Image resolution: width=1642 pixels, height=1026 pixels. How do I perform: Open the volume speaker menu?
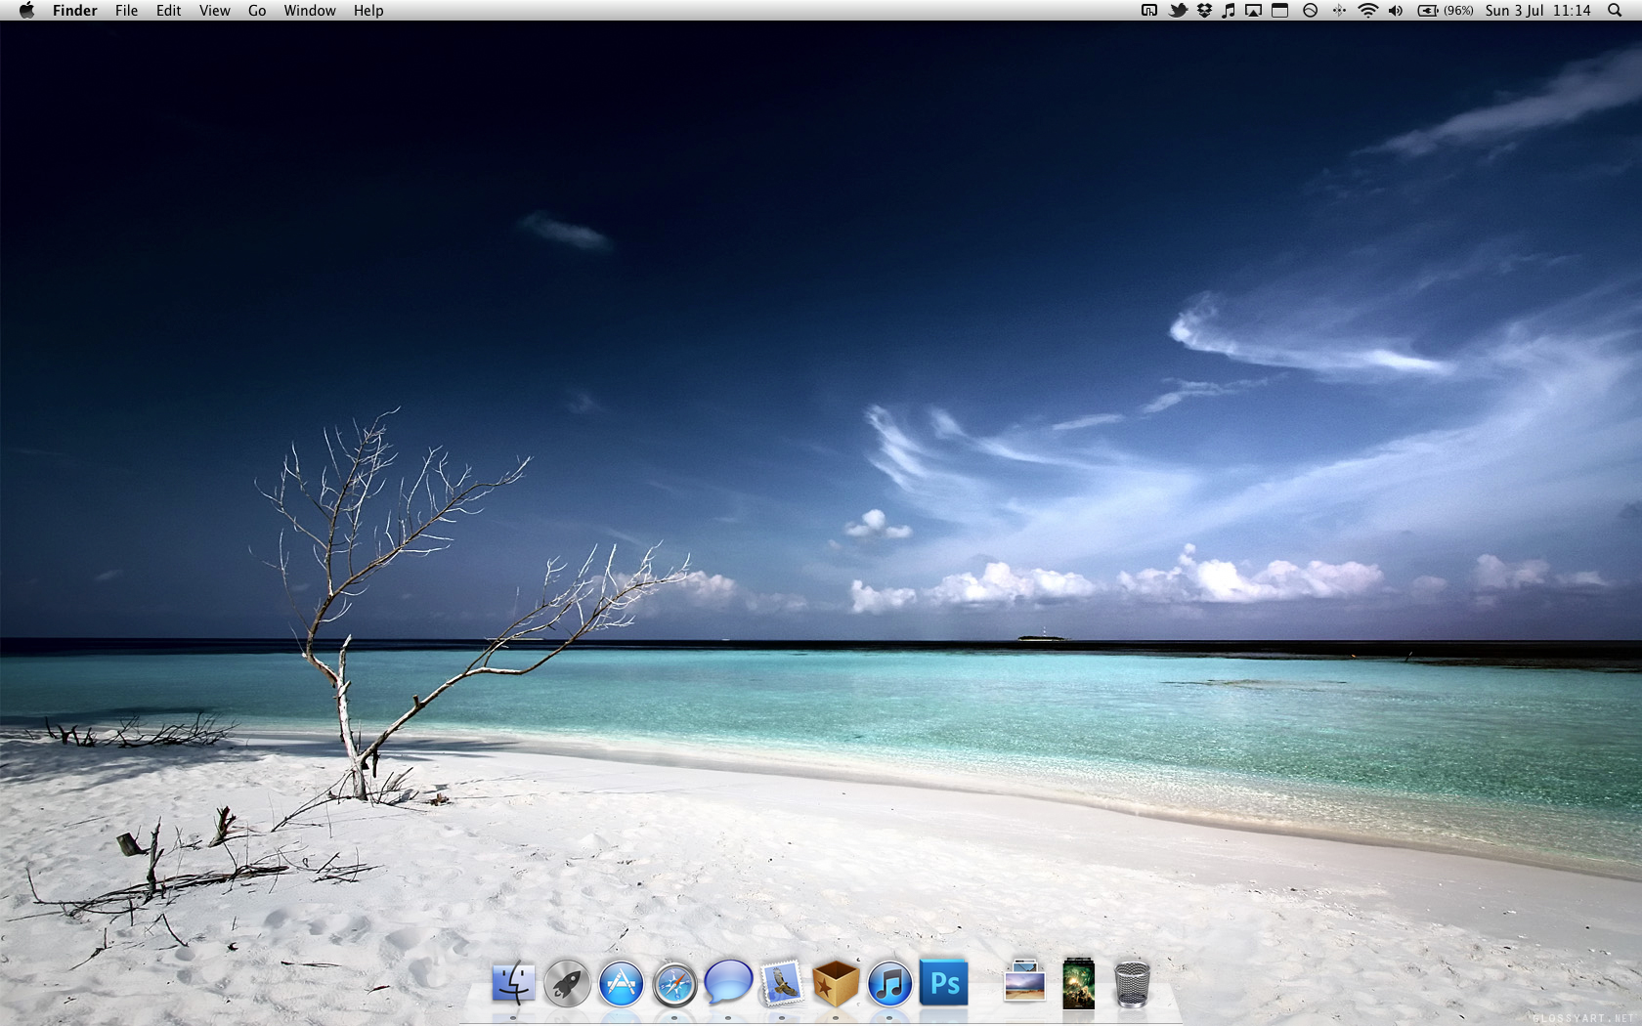1396,10
